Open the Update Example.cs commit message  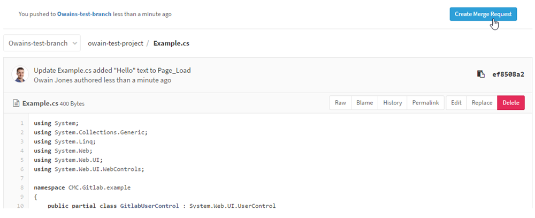click(112, 70)
